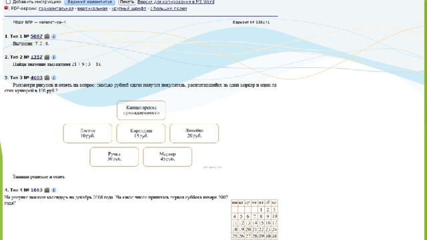Click the 'Маркер 45 руб.' box
The width and height of the screenshot is (427, 240).
167,157
